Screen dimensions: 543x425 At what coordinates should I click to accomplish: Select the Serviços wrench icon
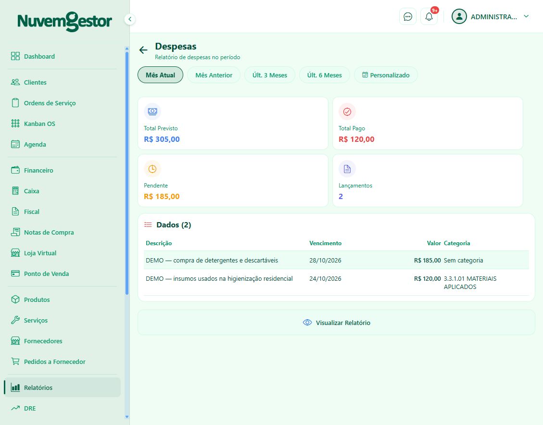point(15,320)
